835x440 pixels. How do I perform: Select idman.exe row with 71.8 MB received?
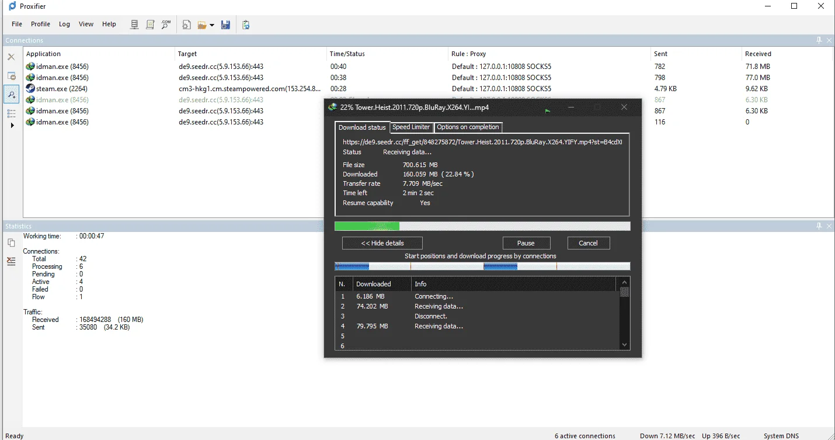(x=429, y=67)
